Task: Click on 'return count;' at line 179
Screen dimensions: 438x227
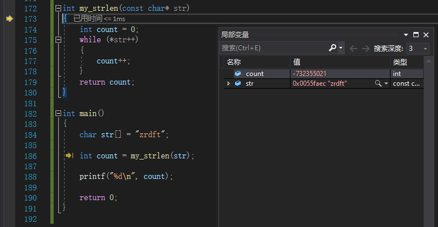Action: pyautogui.click(x=107, y=82)
